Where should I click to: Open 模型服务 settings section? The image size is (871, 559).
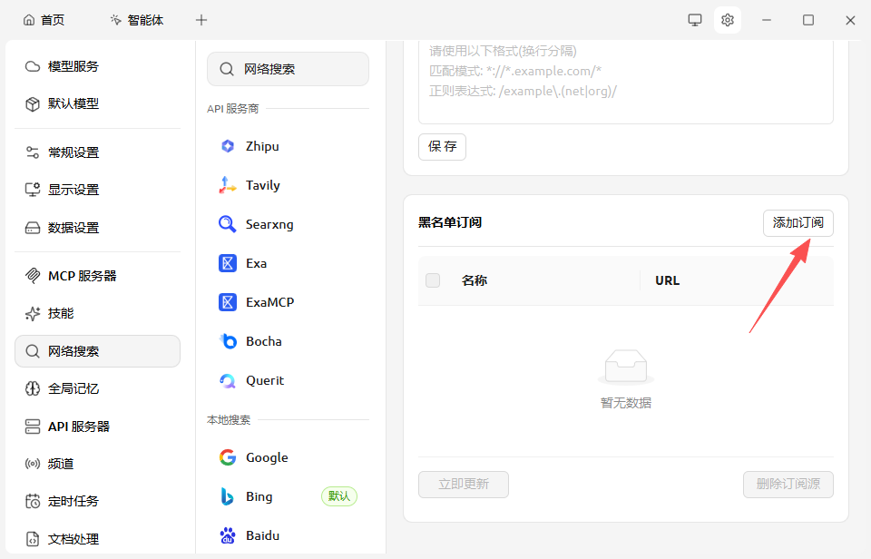tap(98, 66)
